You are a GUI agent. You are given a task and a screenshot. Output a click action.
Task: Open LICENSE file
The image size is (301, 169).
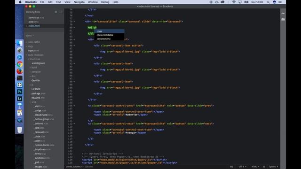point(36,89)
